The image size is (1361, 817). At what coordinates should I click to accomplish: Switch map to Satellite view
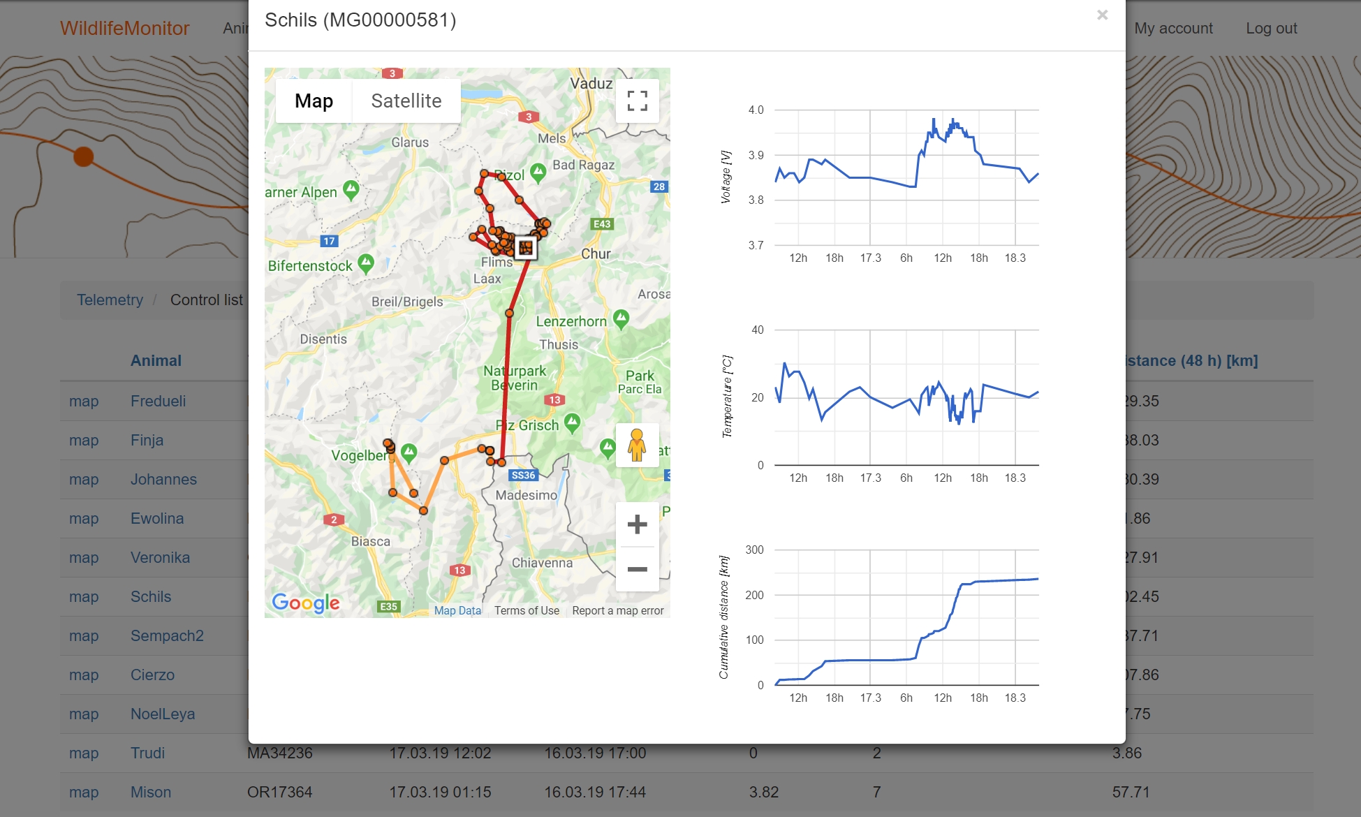pos(406,101)
